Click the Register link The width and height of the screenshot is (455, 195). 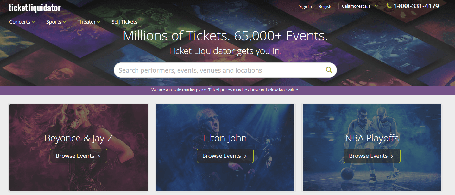(x=326, y=6)
